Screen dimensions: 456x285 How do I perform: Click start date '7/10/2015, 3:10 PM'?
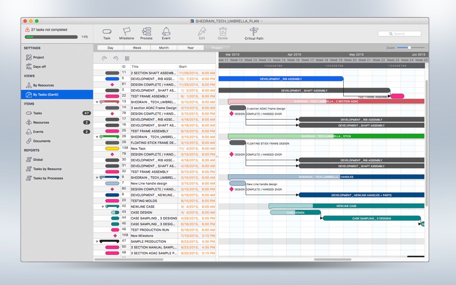(198, 236)
